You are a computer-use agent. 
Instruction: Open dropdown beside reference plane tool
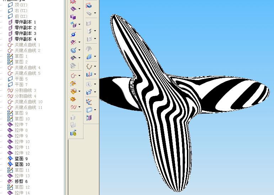click(x=95, y=110)
